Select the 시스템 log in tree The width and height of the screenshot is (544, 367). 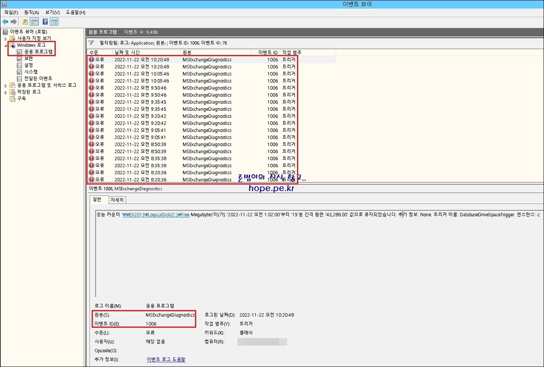click(31, 72)
